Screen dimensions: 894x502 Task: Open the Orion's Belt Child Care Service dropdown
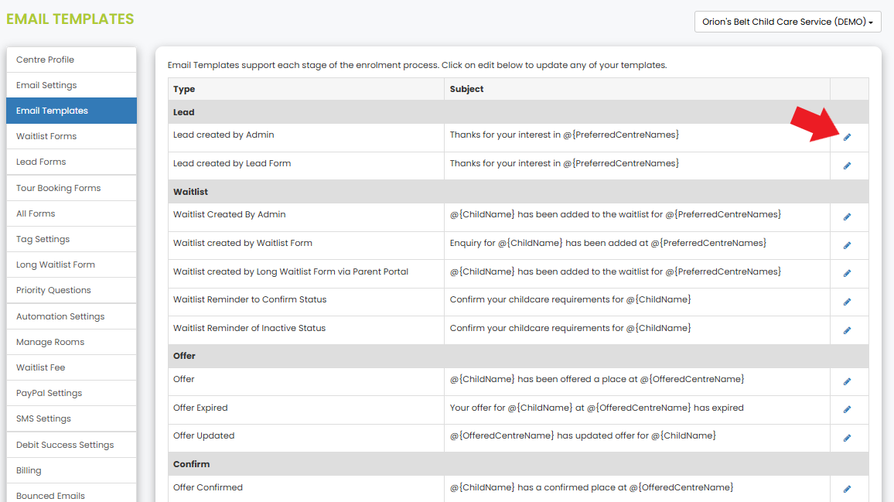(x=787, y=22)
